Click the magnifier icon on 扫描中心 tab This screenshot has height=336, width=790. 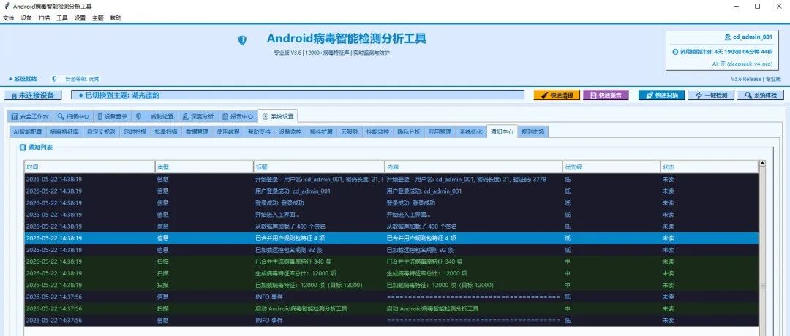(61, 116)
